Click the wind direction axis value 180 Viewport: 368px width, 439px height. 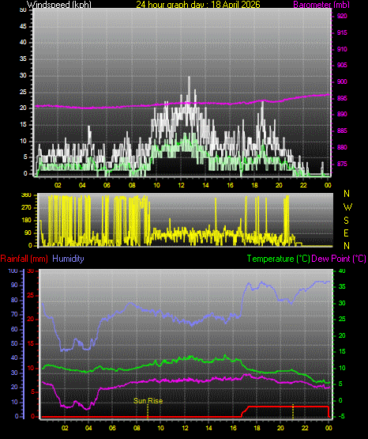(26, 221)
